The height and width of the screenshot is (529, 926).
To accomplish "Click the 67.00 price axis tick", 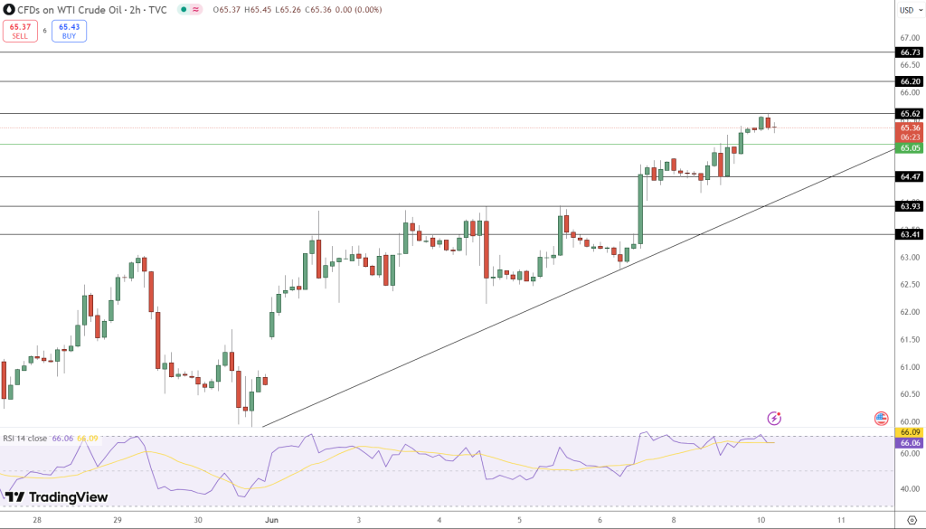I will point(910,37).
